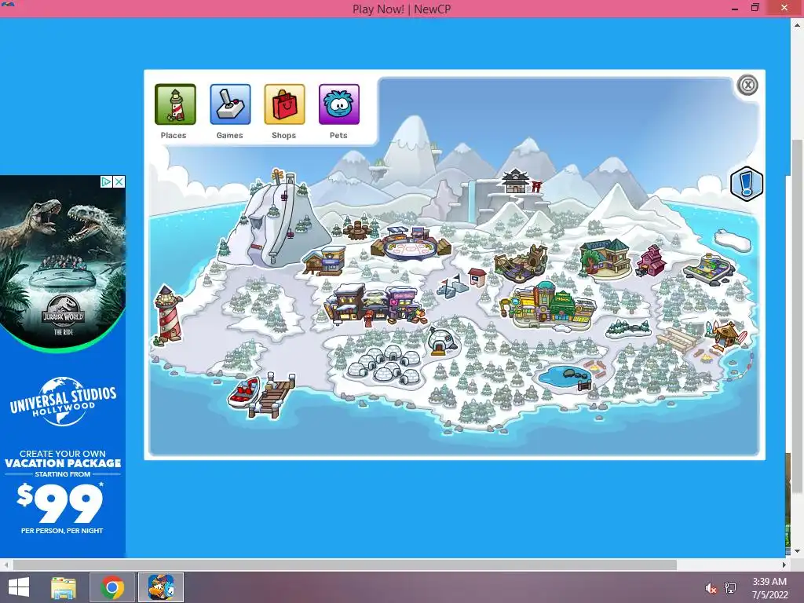Click the horizontal scrollbar left arrow

pyautogui.click(x=5, y=565)
